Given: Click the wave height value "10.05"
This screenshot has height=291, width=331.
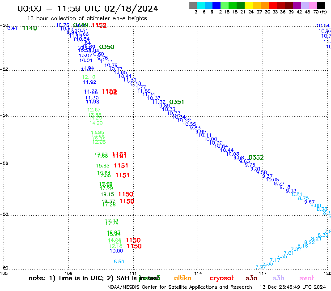Looking at the screenshot, I should tap(272, 180).
